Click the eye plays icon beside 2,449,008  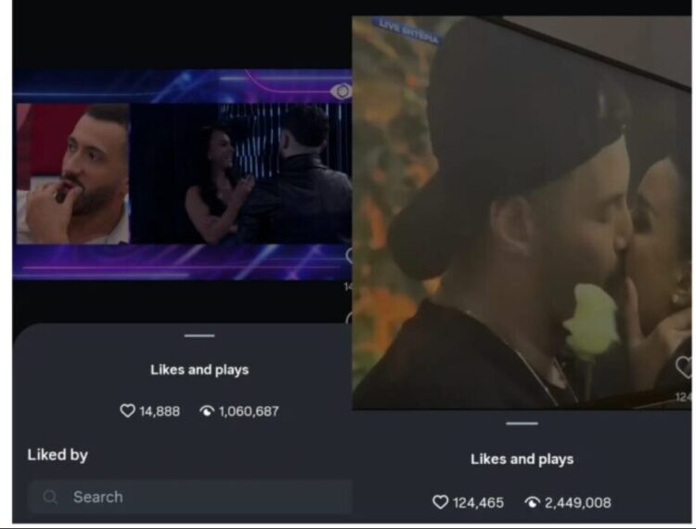pos(533,502)
